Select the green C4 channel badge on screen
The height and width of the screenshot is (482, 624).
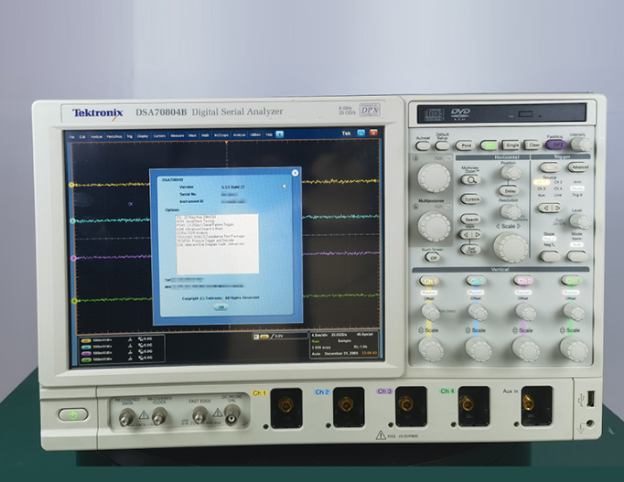tap(86, 360)
